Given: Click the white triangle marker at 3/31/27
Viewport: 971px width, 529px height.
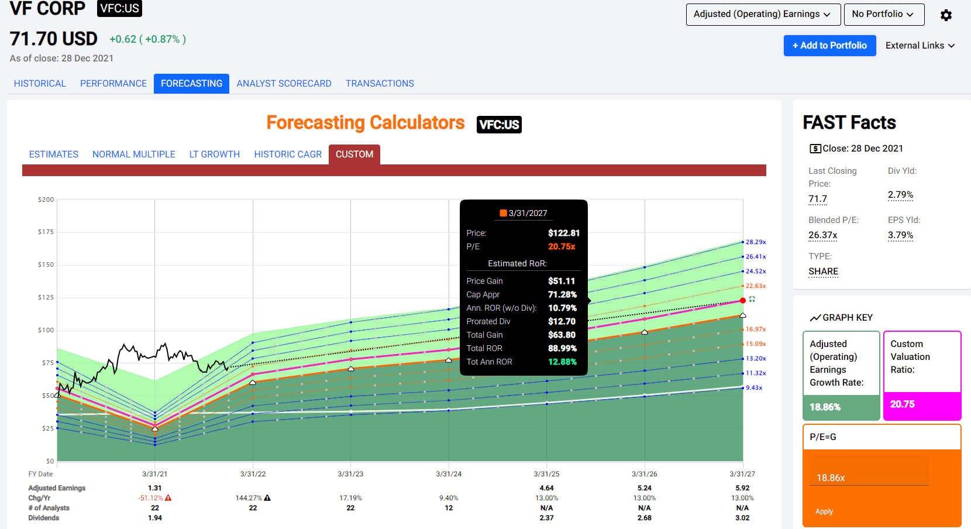Looking at the screenshot, I should 743,315.
